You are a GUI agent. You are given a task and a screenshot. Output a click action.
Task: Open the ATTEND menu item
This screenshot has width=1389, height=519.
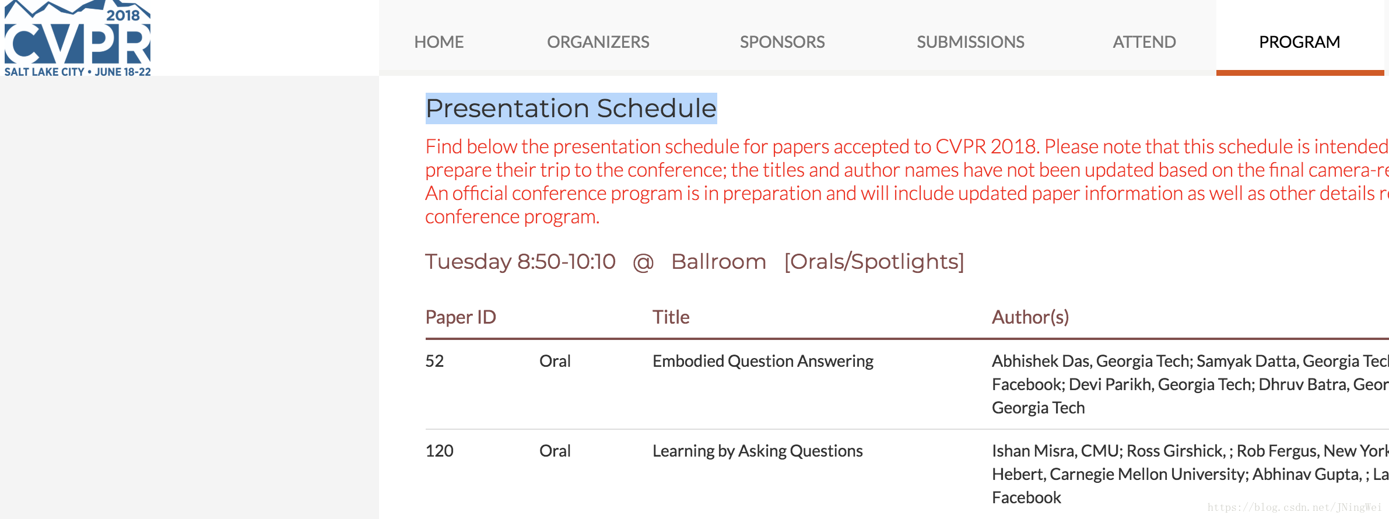1144,42
